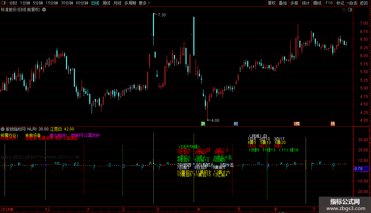Click the 江恩日: 42.00 value
This screenshot has height=213, width=371.
click(x=62, y=129)
